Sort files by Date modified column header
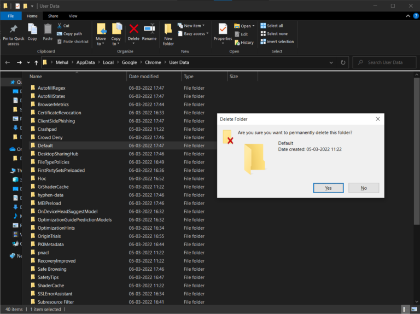Screen dimensions: 420x314 144,77
